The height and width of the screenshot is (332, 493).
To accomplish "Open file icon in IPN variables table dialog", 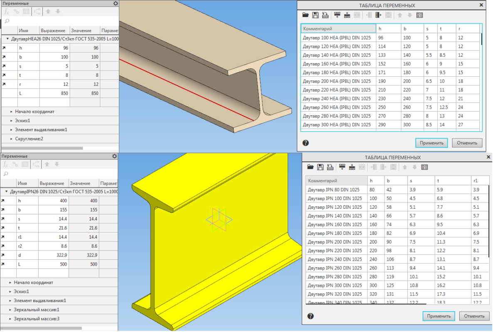I will (x=311, y=167).
